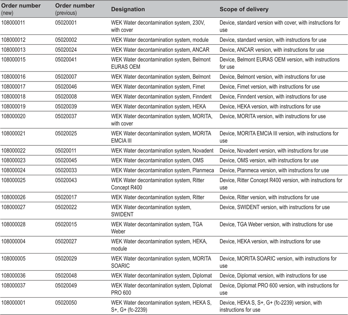Click the 'SWIDENT' designation cell
This screenshot has width=348, height=315.
151,211
